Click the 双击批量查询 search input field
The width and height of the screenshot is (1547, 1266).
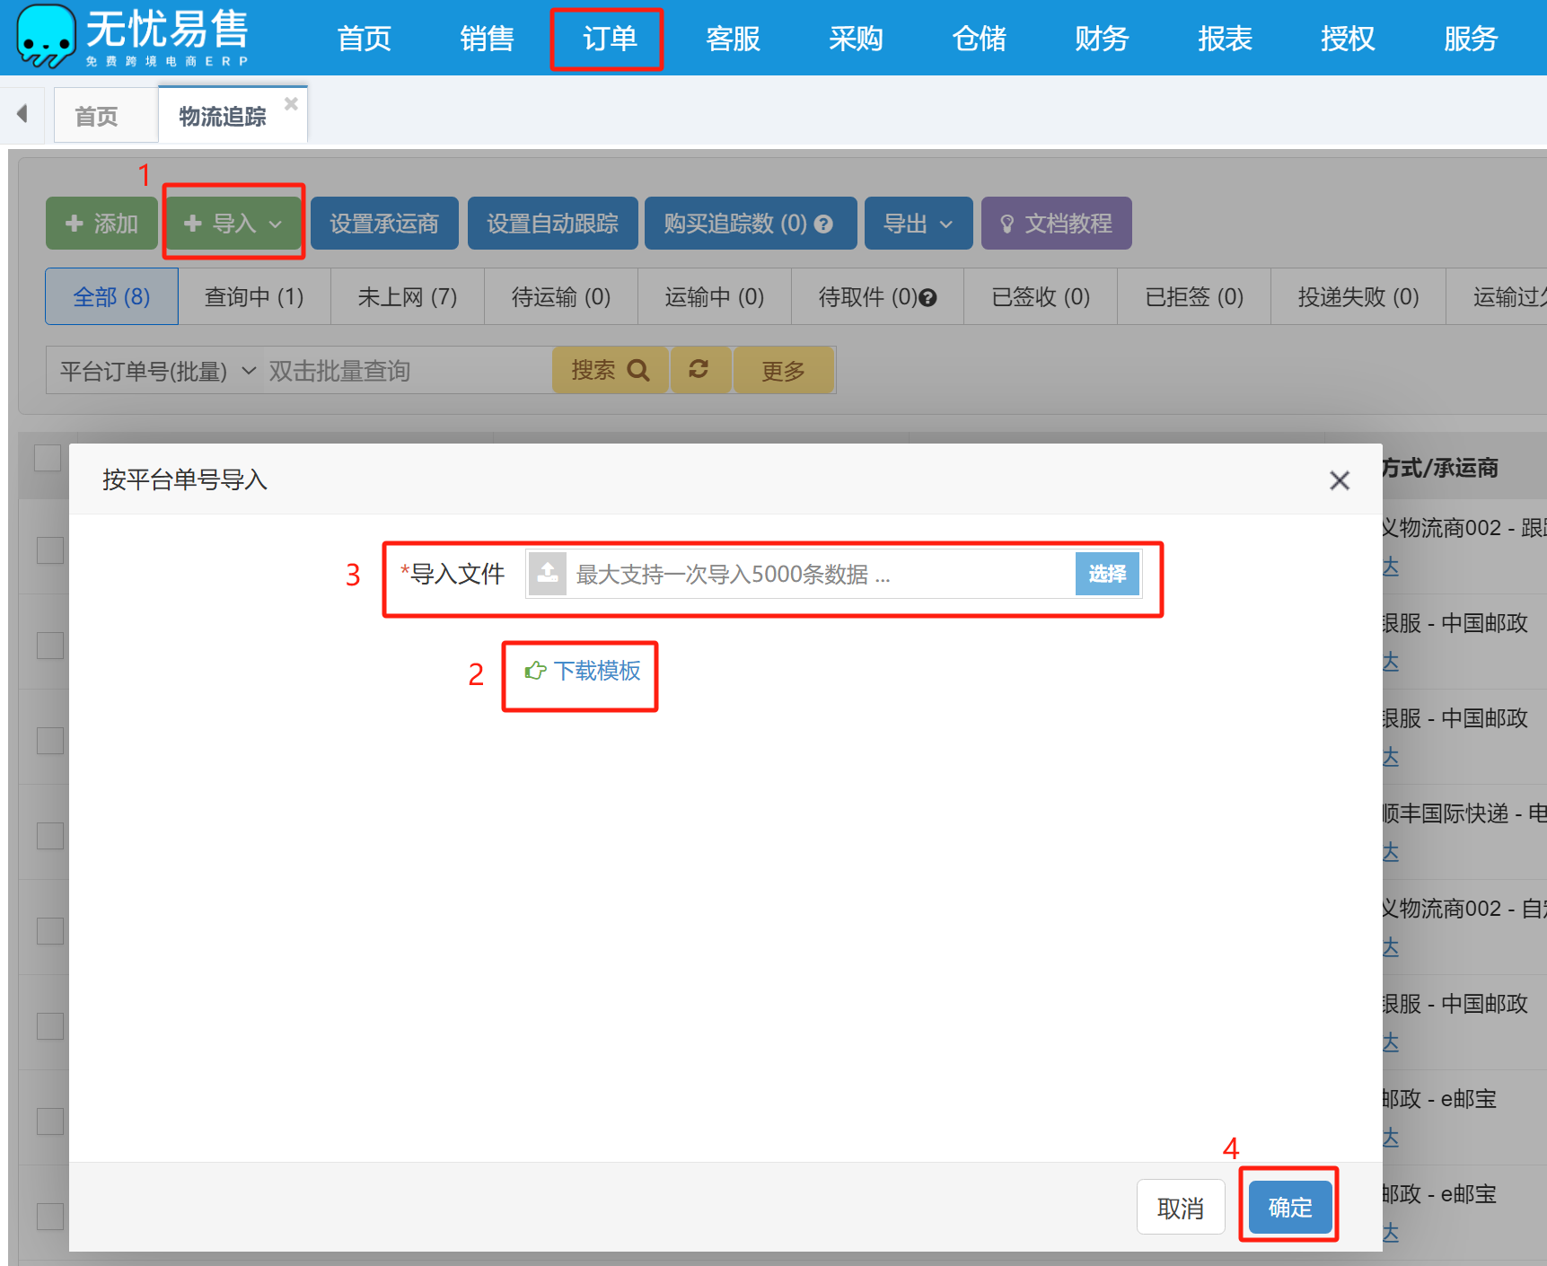click(404, 371)
